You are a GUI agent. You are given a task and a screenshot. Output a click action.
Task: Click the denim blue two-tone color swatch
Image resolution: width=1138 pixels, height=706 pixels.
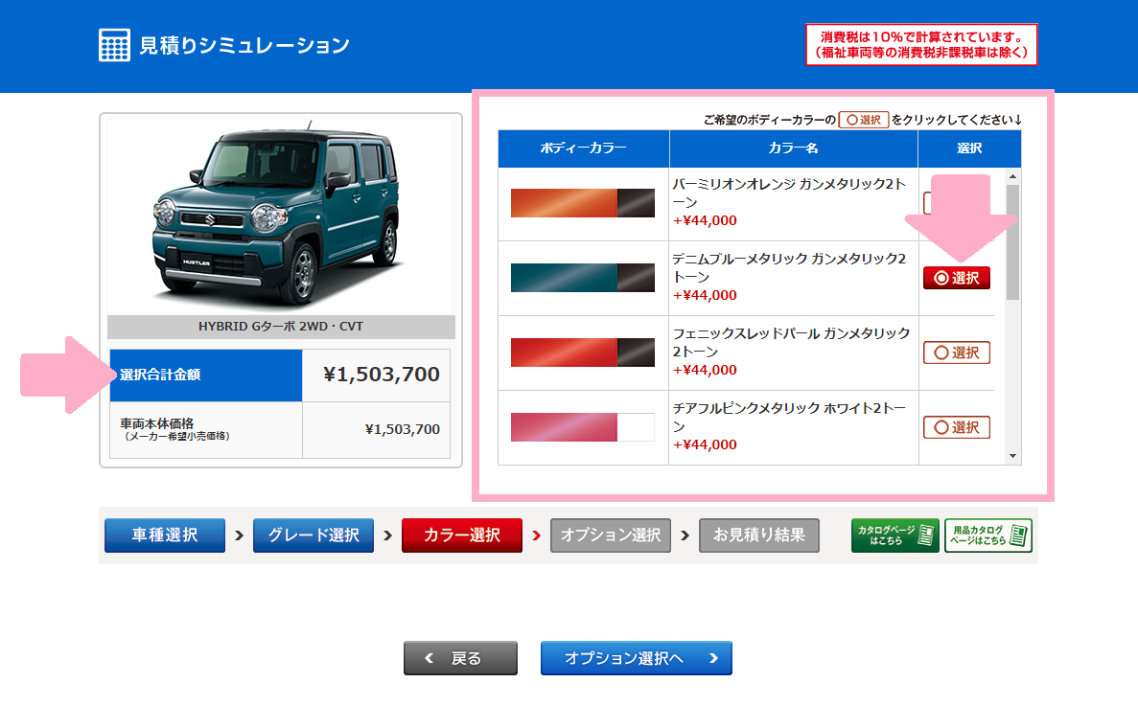[583, 278]
